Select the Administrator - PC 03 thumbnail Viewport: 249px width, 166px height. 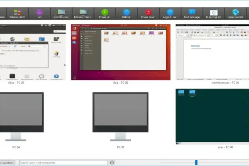click(212, 52)
